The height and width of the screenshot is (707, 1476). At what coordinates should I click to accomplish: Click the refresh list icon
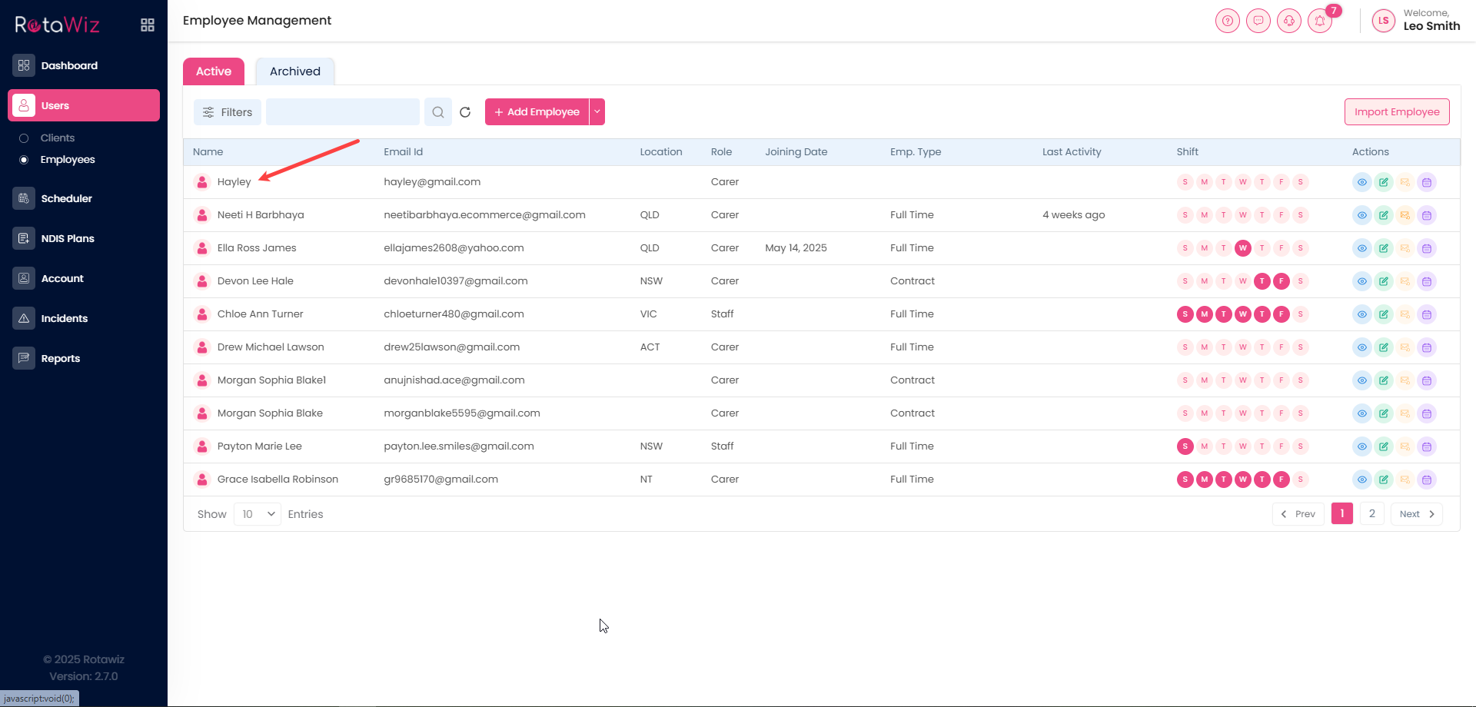click(465, 112)
